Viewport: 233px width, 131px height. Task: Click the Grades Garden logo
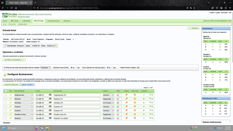click(x=10, y=15)
